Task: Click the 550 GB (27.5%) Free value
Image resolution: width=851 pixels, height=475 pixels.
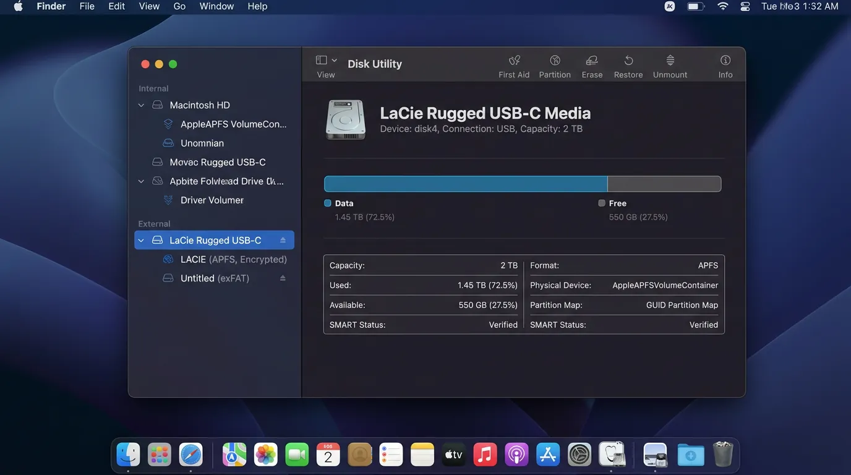Action: point(638,217)
